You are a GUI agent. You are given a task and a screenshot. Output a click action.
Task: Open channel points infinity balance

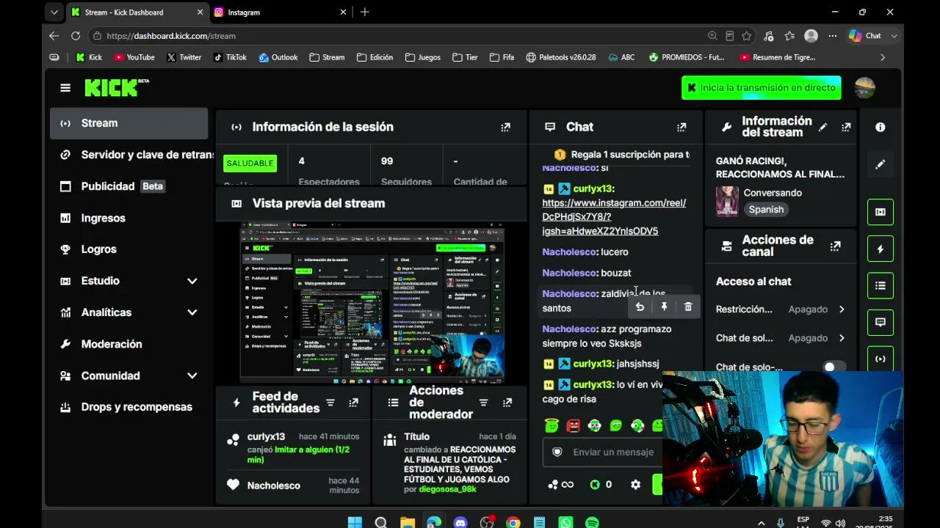(560, 485)
